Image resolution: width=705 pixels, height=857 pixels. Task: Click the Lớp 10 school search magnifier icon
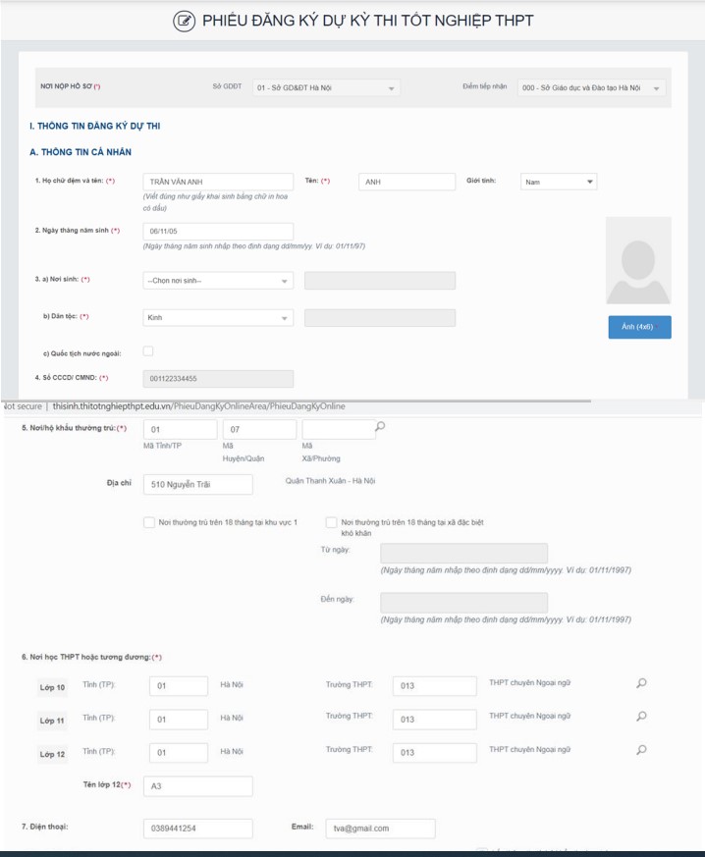click(x=641, y=684)
